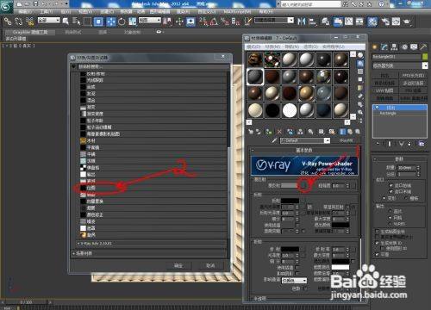This screenshot has width=431, height=310.
Task: Expand the V-Ray Adv 2.10.01 rollout
Action: (152, 244)
